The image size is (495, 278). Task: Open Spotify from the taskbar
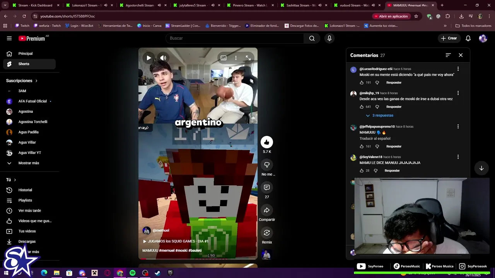[133, 273]
